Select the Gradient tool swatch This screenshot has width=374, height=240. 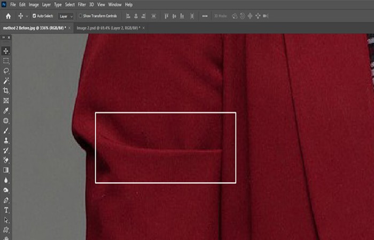click(x=6, y=170)
